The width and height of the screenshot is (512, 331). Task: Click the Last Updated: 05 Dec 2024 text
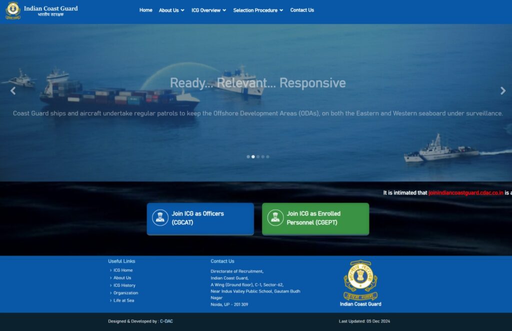point(364,321)
